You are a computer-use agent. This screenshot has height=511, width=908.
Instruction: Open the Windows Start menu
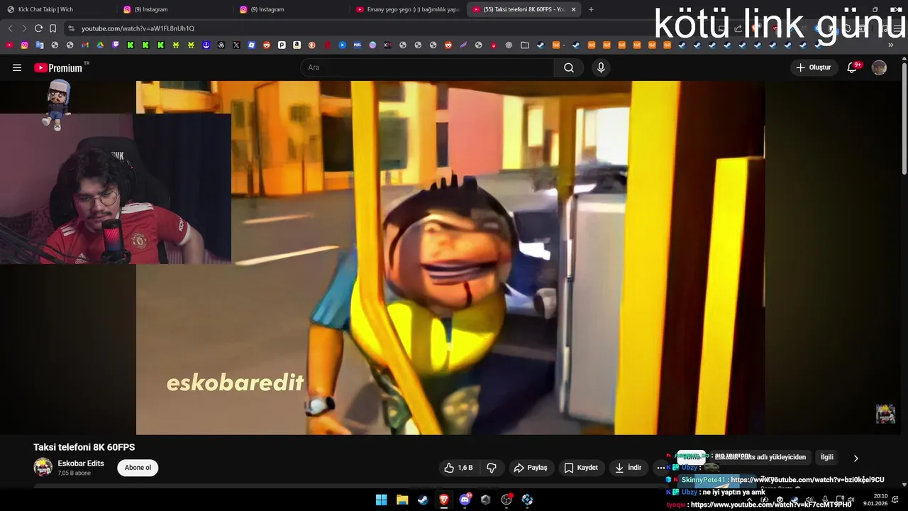coord(381,500)
